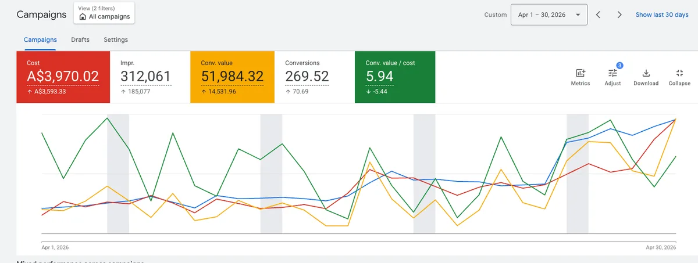
Task: Go to the next date range
Action: tap(619, 15)
